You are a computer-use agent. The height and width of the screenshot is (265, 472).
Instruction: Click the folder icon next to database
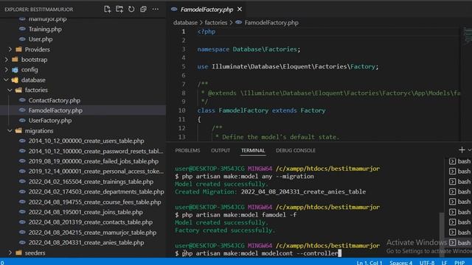[15, 80]
